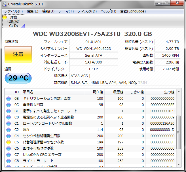Click total host writes value 2.90 TB

(x=167, y=49)
